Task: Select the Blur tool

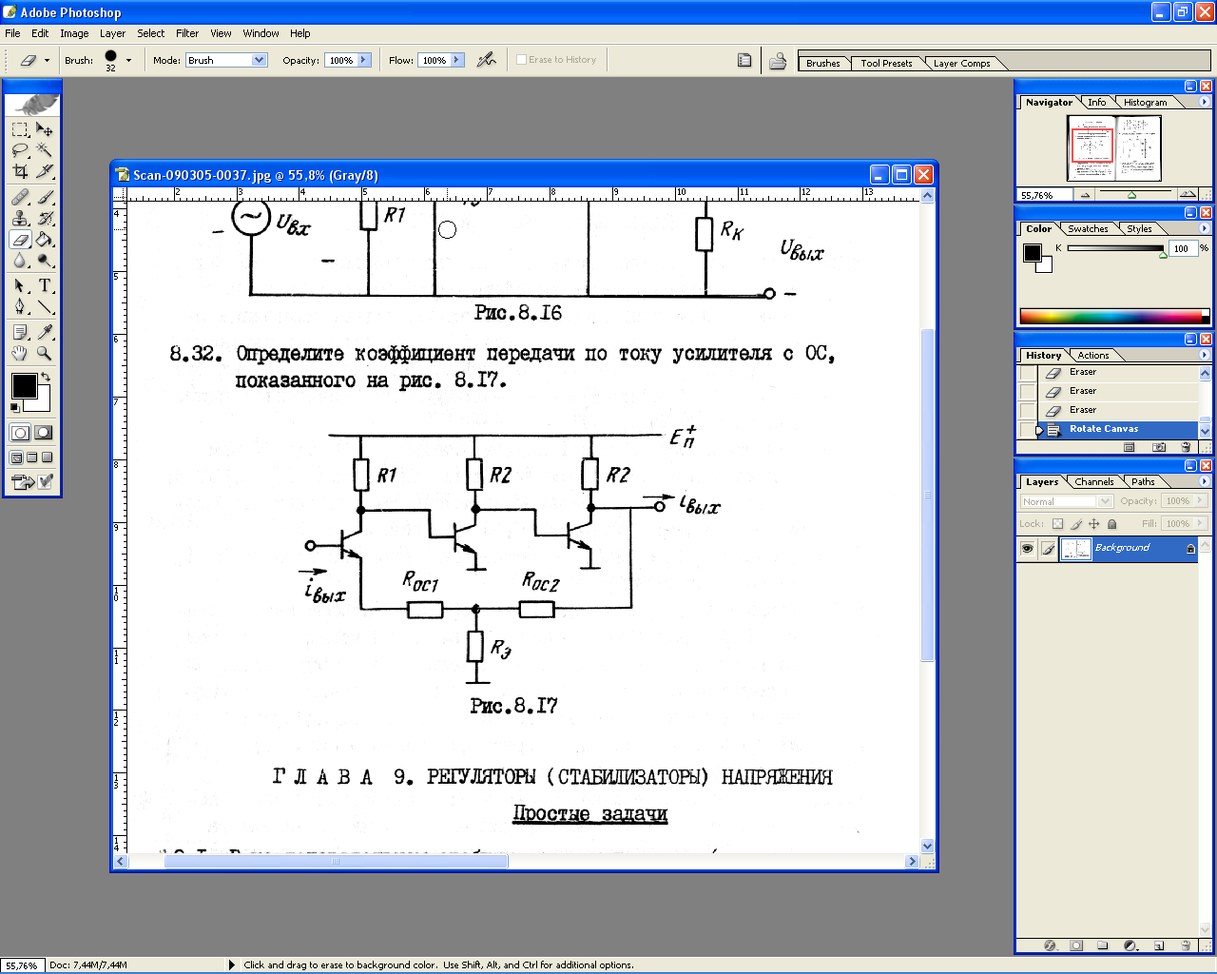Action: click(x=20, y=260)
